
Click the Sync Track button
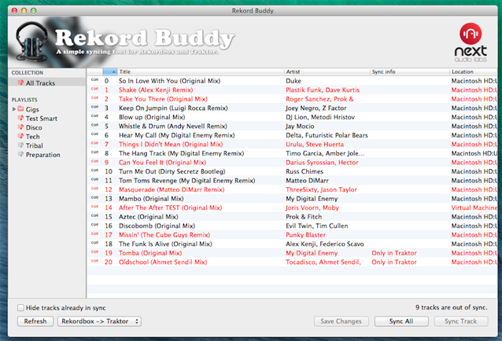pos(461,321)
